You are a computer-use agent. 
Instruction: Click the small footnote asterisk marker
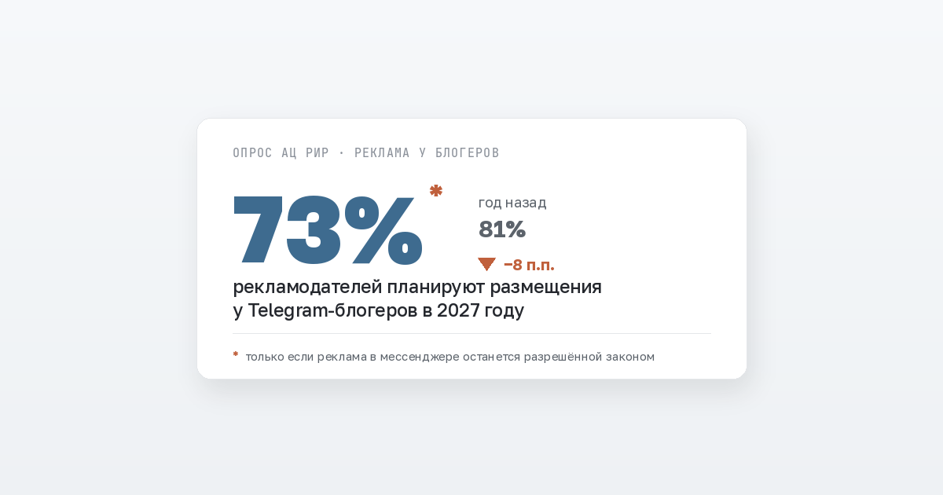click(236, 354)
